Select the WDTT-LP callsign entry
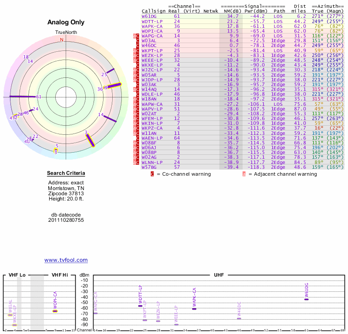 pos(151,21)
